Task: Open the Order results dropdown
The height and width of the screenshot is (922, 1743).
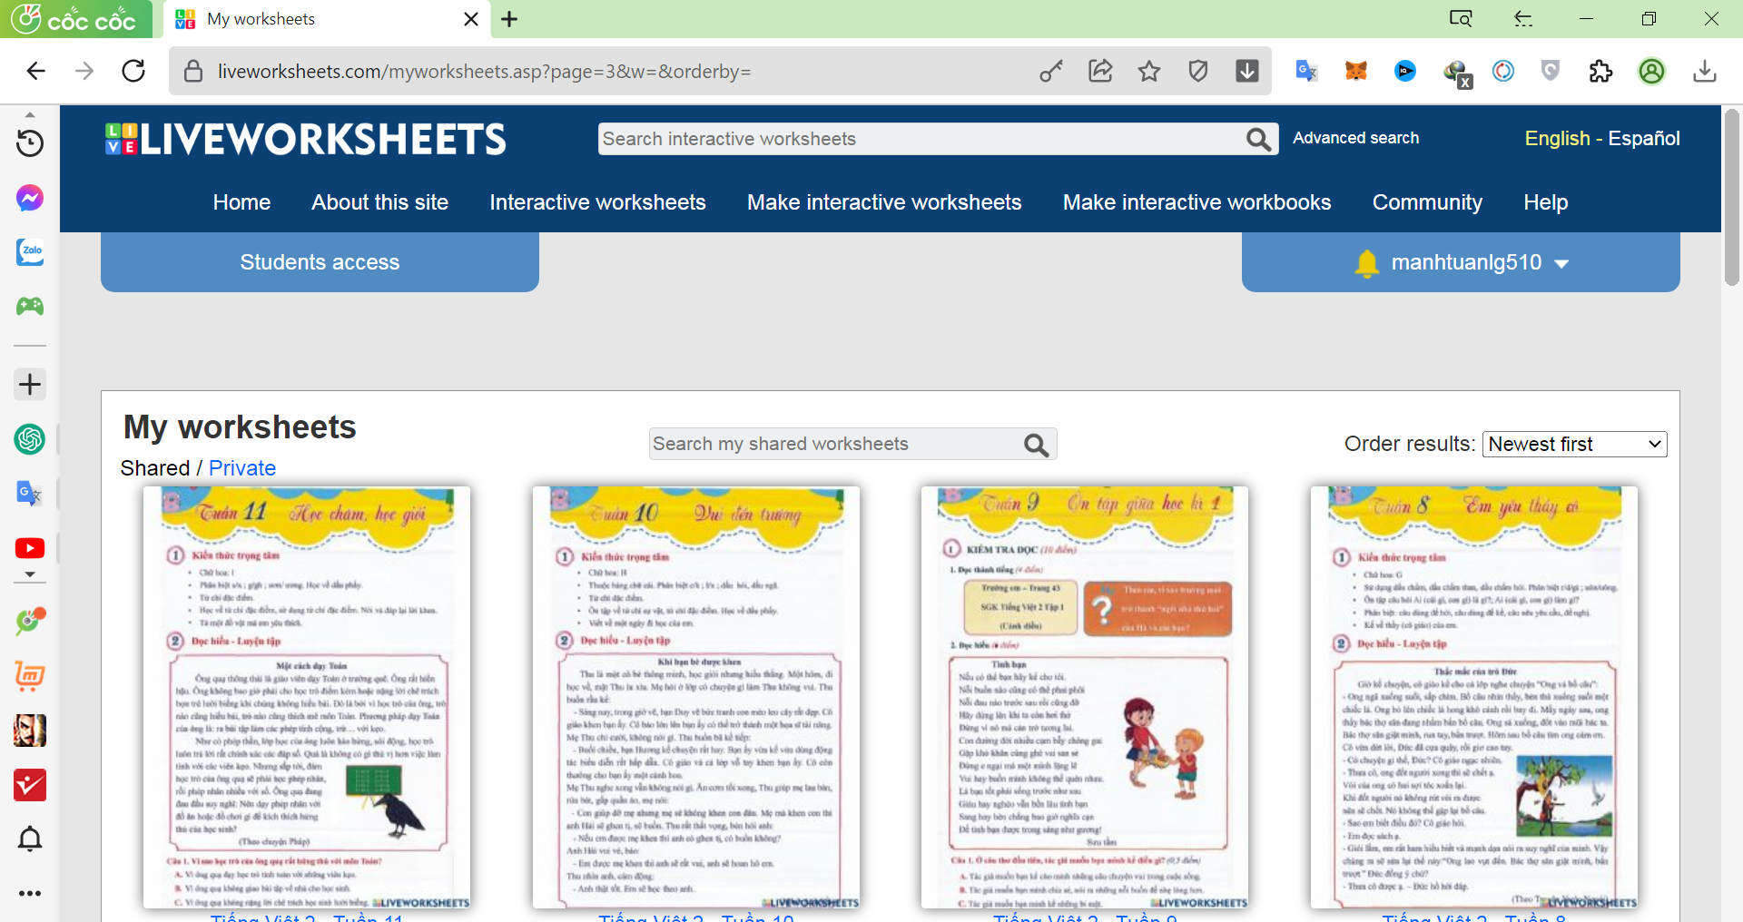Action: [1574, 444]
